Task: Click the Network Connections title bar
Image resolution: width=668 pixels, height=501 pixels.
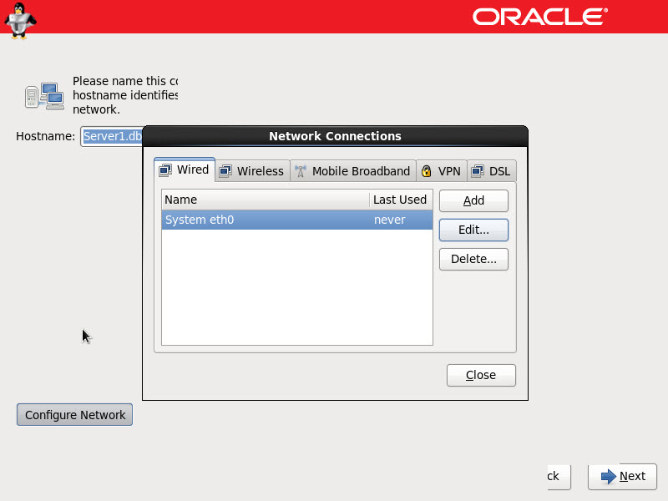Action: pyautogui.click(x=336, y=136)
